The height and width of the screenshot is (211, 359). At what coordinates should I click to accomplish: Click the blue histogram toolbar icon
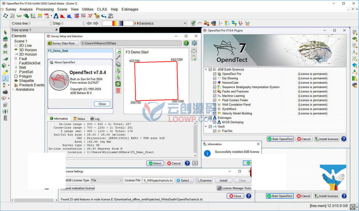click(x=69, y=16)
